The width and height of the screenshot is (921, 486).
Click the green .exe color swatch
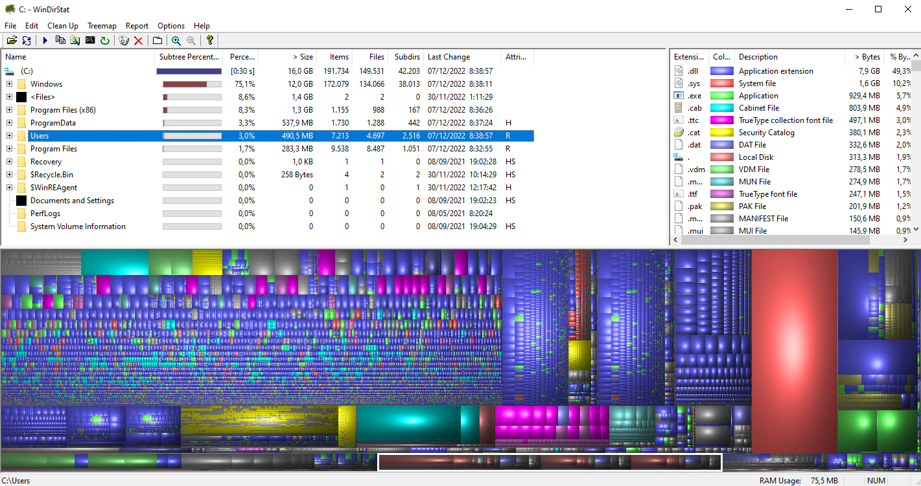click(721, 96)
